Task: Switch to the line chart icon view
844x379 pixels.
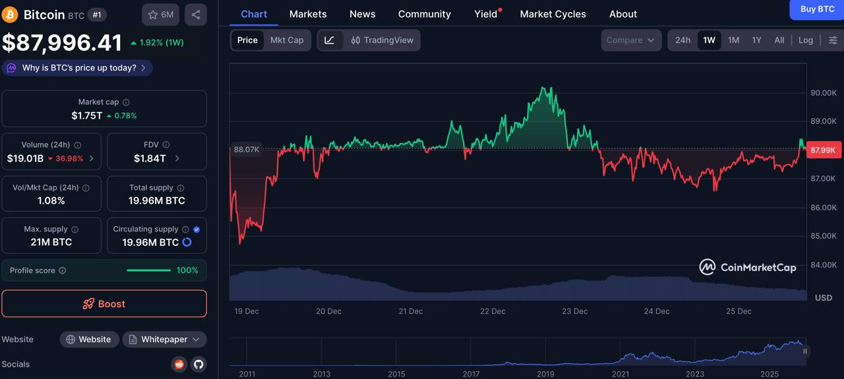Action: [330, 40]
